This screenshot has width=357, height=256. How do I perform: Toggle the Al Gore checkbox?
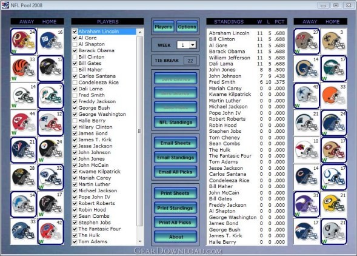coord(75,38)
